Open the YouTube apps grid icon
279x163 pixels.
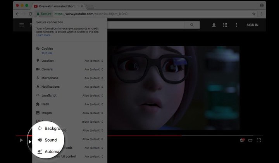[225, 25]
